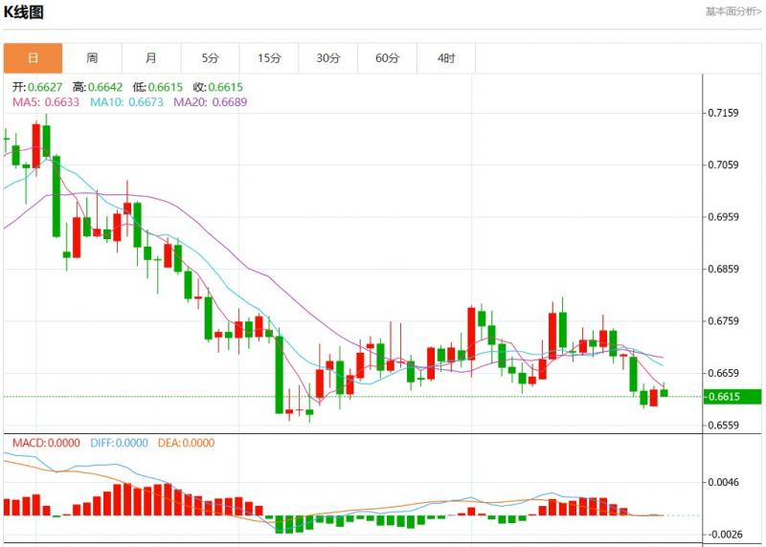The height and width of the screenshot is (547, 766).
Task: Select the 4时 four-hour tab
Action: [446, 58]
